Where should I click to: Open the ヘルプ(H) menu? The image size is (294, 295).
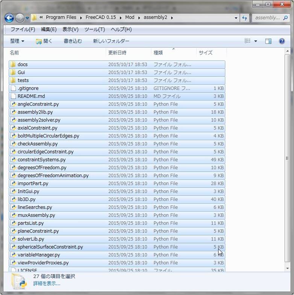point(121,29)
